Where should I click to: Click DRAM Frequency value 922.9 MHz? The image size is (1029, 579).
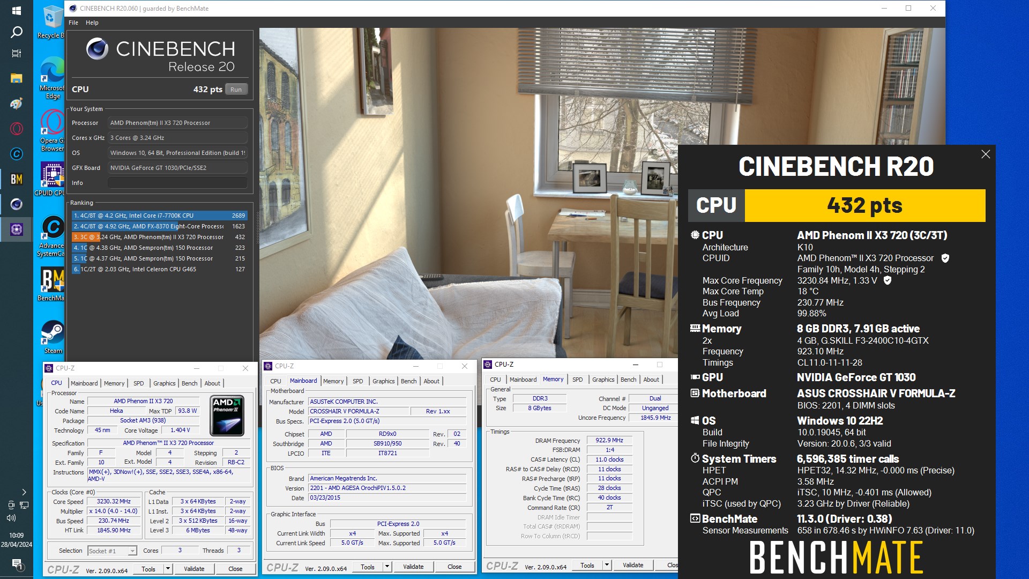(609, 440)
